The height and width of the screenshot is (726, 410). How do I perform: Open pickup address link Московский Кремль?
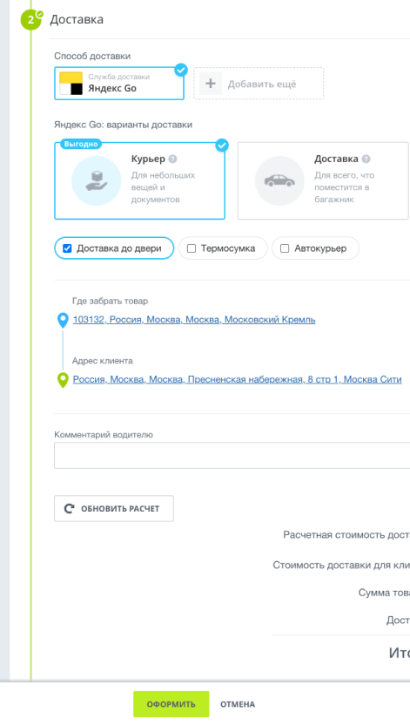[194, 320]
